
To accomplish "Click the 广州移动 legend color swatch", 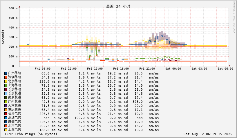I will click(6, 73).
